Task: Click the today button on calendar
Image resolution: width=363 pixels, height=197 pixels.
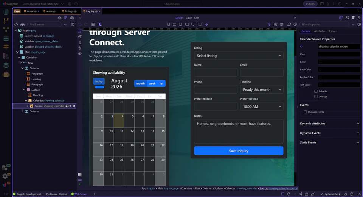Action: tap(99, 81)
